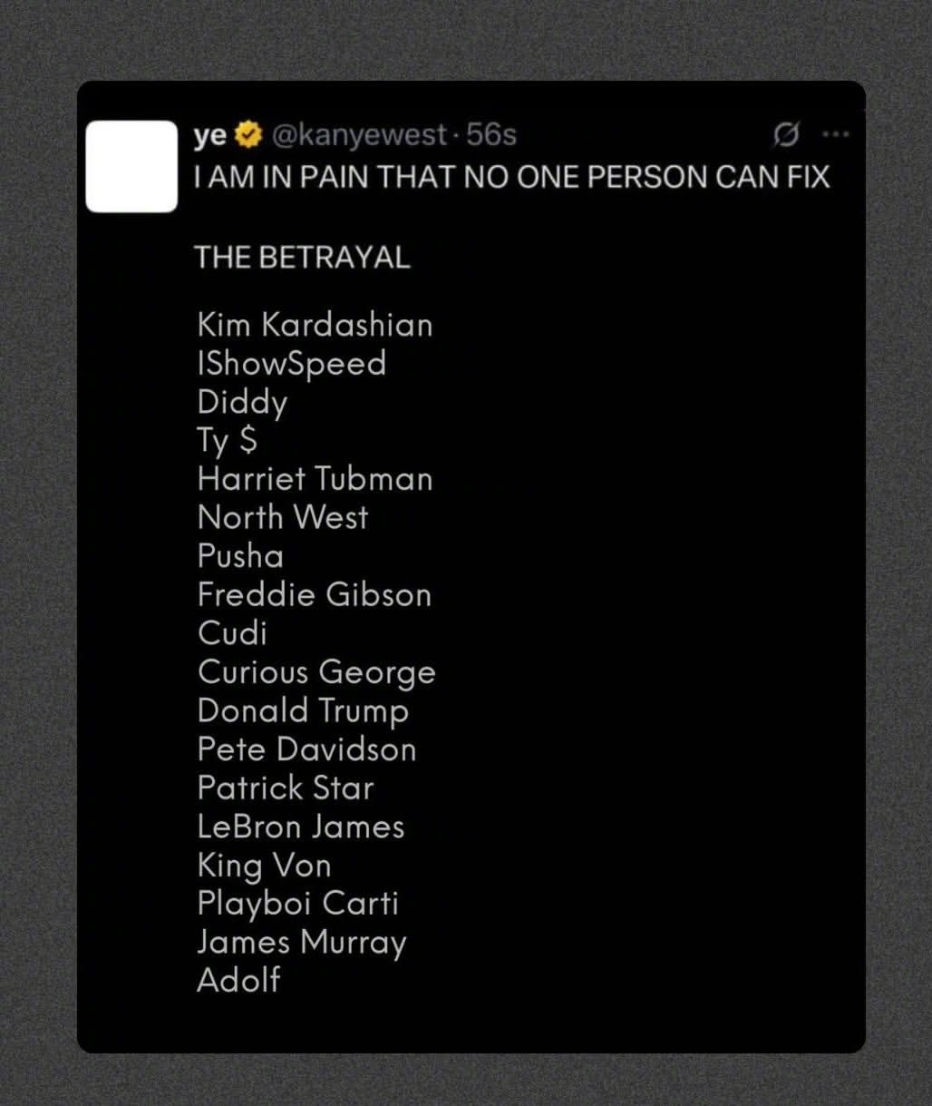
Task: Click the North West entry
Action: pos(282,517)
